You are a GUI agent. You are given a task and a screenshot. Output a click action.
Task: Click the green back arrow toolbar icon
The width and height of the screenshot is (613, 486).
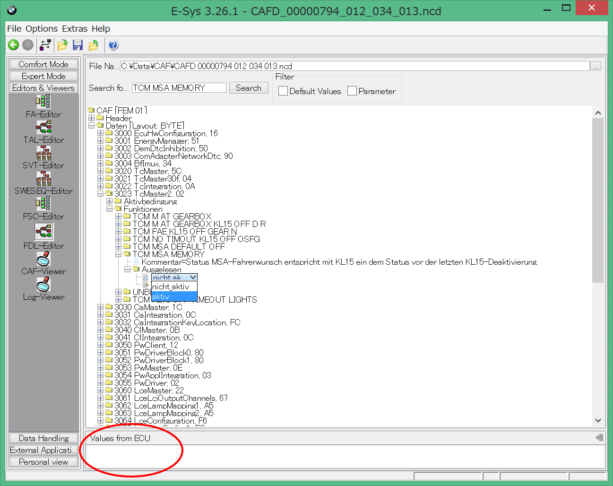(x=13, y=45)
